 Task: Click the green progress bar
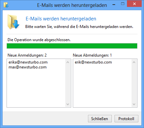pyautogui.click(x=72, y=46)
